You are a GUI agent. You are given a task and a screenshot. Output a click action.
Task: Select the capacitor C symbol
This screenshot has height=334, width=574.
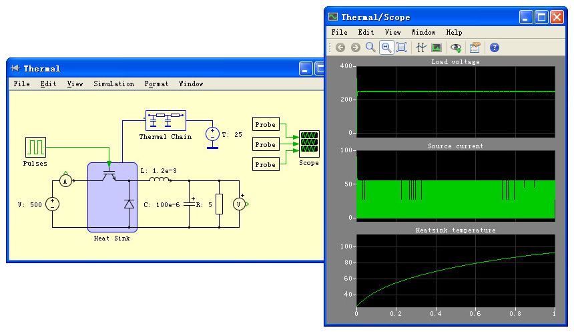pos(190,204)
